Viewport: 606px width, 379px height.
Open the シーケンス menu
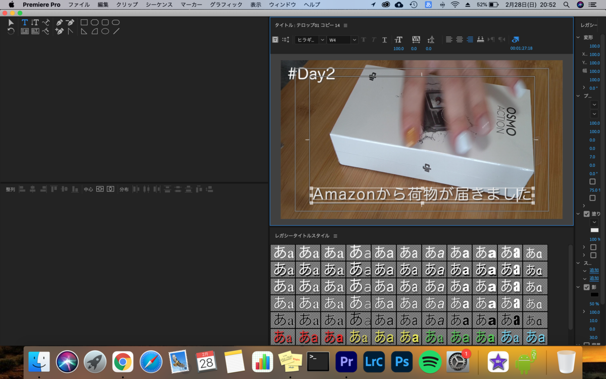pyautogui.click(x=159, y=5)
